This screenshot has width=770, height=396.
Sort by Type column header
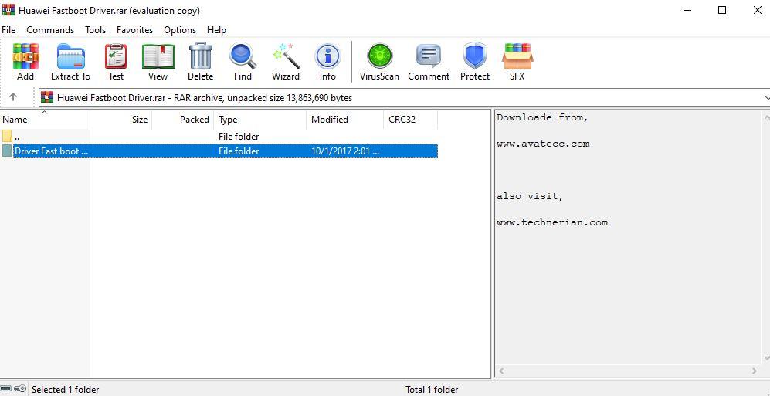260,119
